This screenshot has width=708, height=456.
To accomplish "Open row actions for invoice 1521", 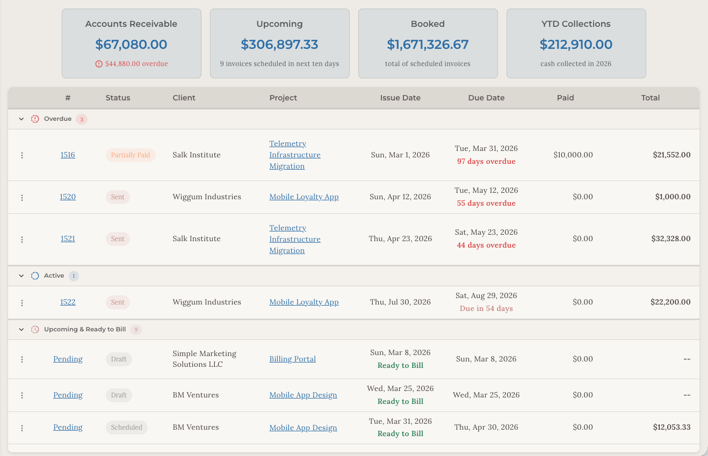I will (22, 240).
